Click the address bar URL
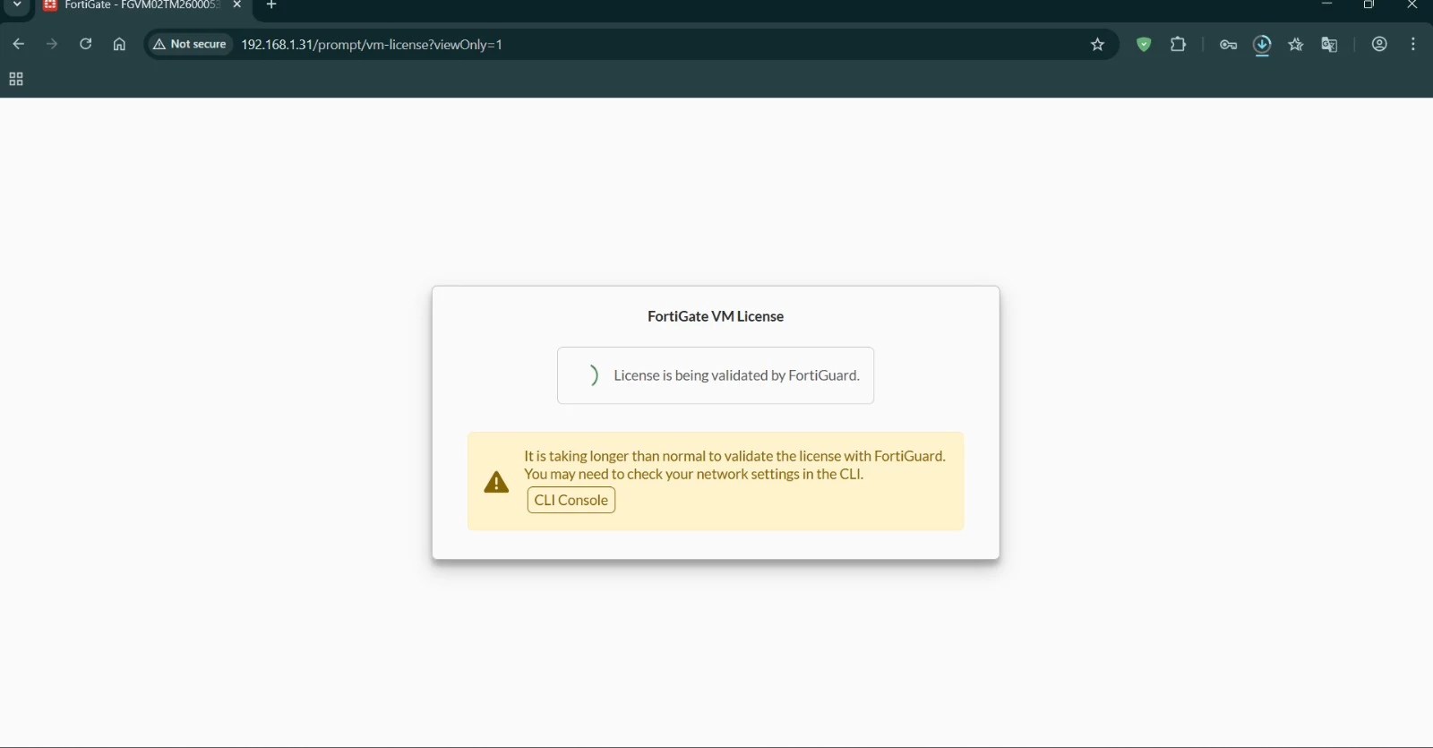 pyautogui.click(x=372, y=45)
